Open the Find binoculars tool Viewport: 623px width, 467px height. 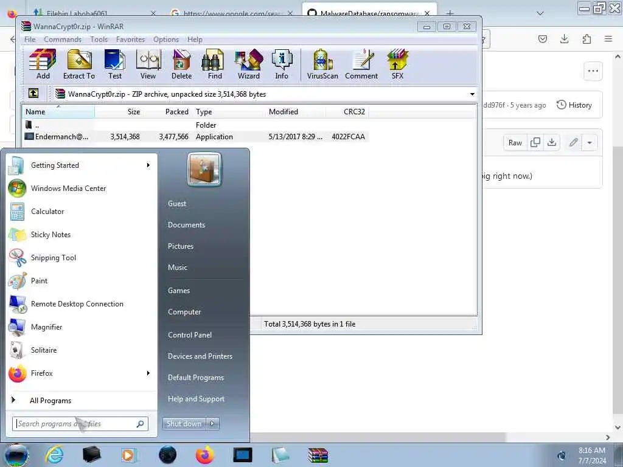point(215,64)
